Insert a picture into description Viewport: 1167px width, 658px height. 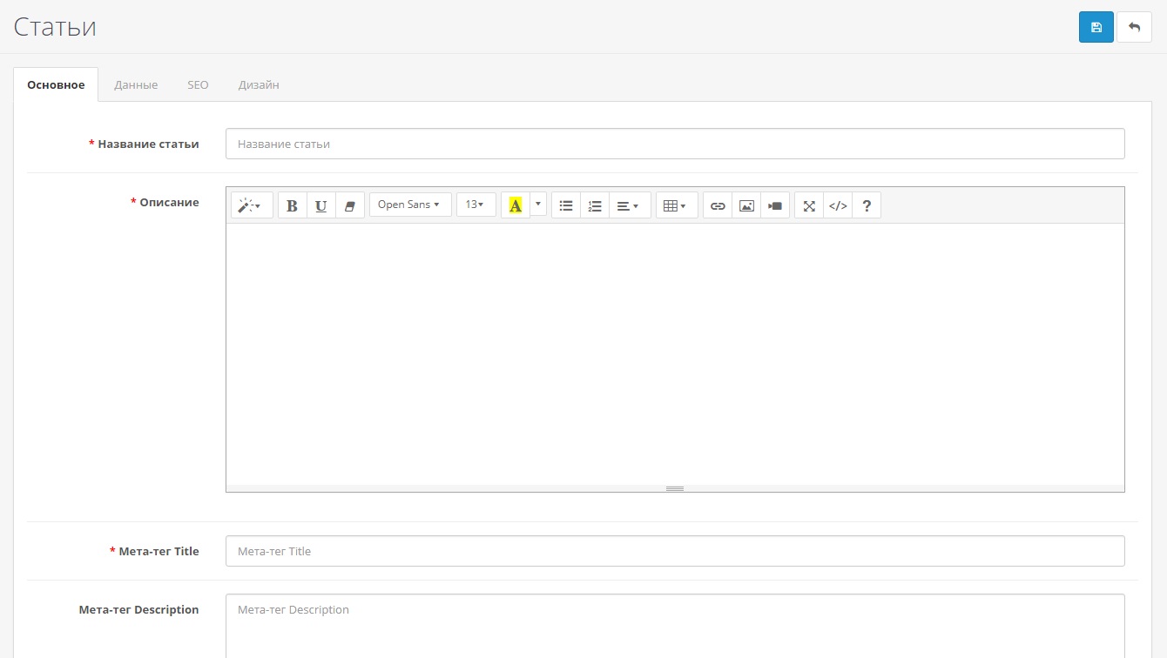click(746, 205)
